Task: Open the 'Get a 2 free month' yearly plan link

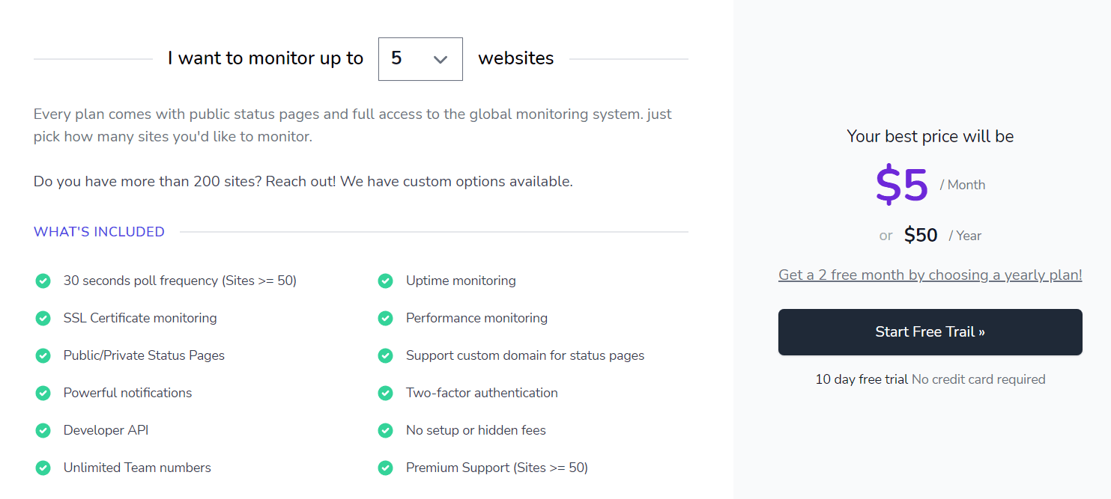Action: tap(930, 275)
